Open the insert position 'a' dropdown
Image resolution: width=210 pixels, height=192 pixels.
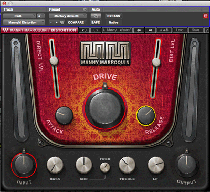[x=41, y=16]
